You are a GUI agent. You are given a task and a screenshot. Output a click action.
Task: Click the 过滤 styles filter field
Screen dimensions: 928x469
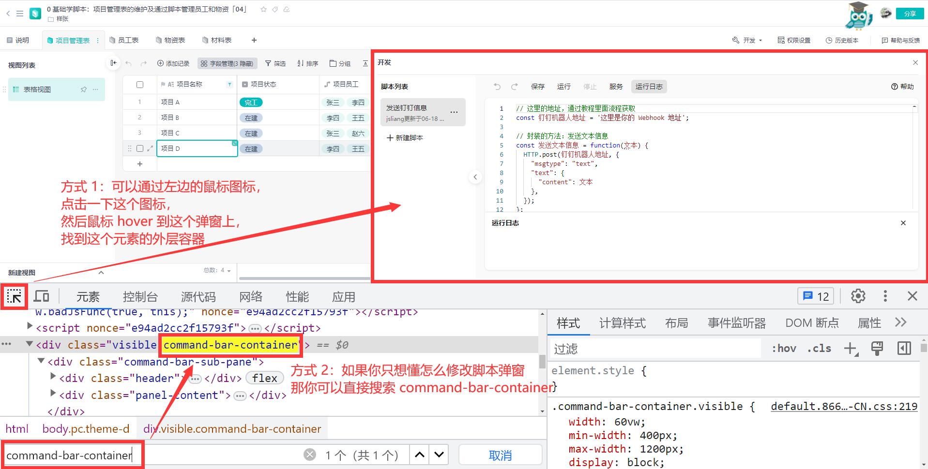click(x=656, y=349)
